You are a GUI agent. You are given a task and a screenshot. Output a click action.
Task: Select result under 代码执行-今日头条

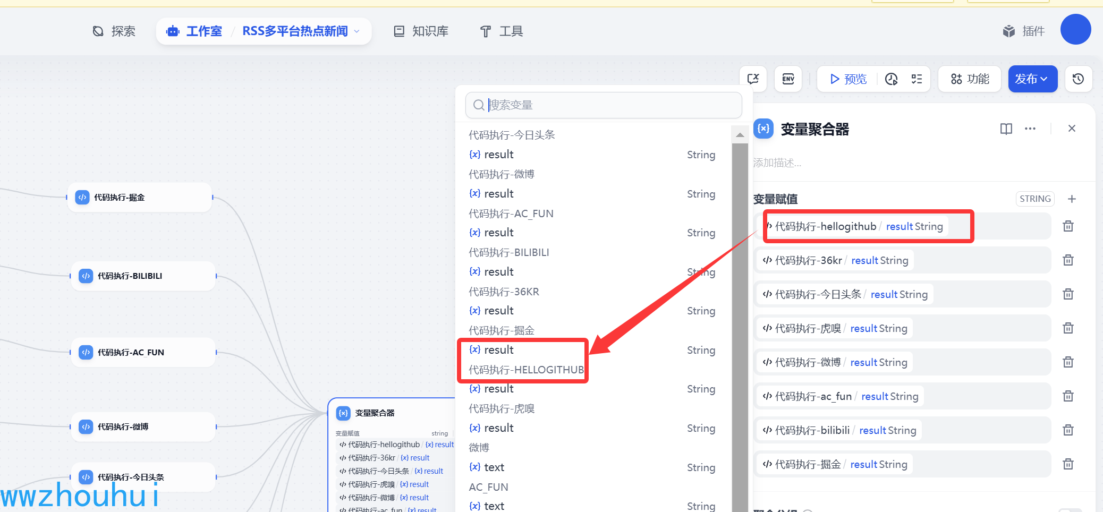[x=592, y=155]
